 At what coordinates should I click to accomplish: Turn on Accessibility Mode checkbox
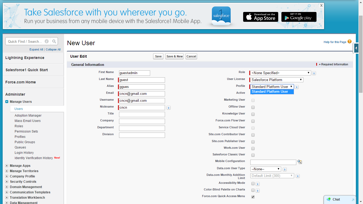tap(253, 184)
